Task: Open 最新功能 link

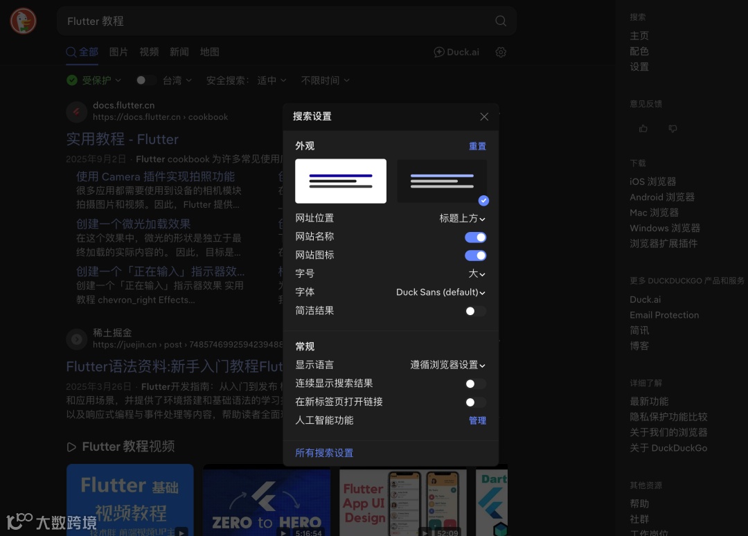Action: click(x=649, y=402)
